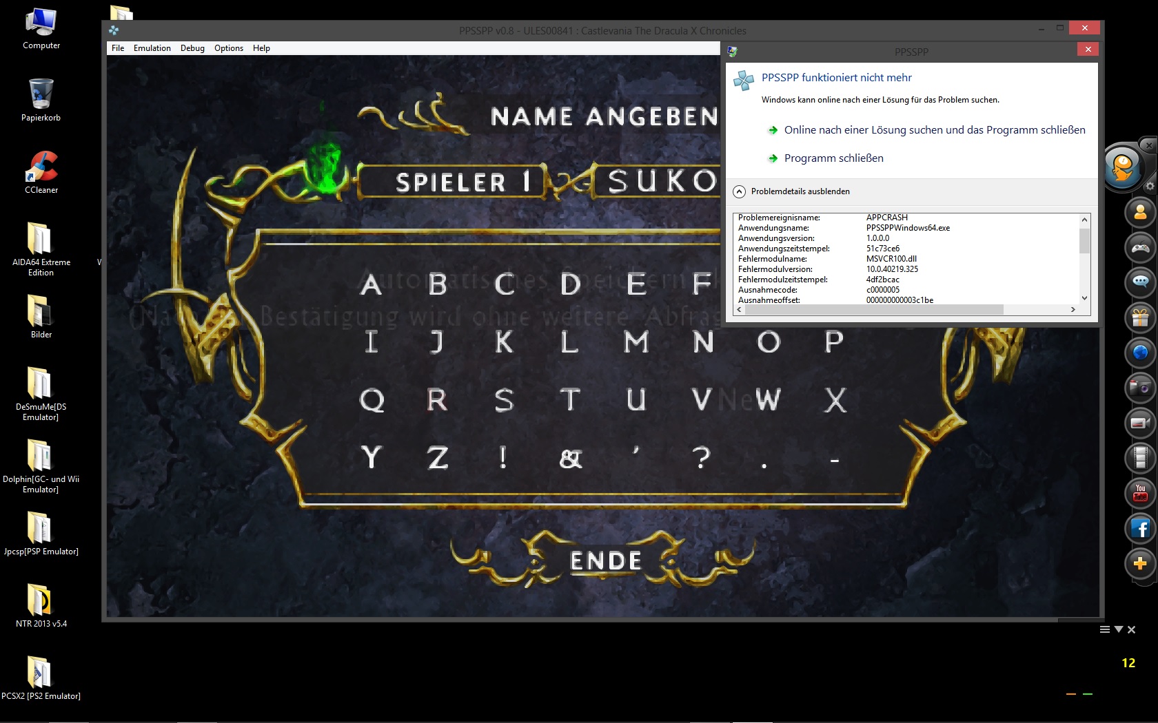This screenshot has height=723, width=1158.
Task: Click the 'c0000005' exception code value
Action: 883,290
